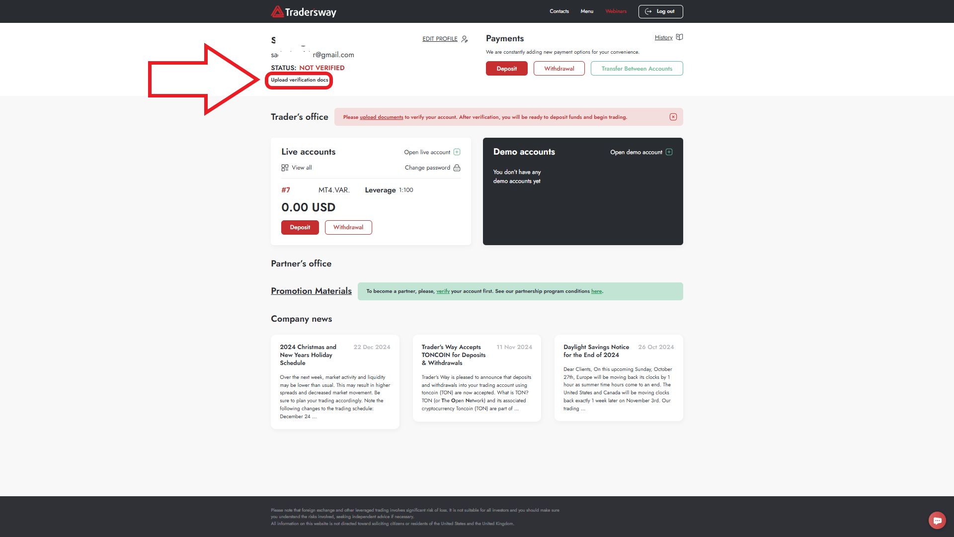This screenshot has width=954, height=537.
Task: Open the Contacts menu item
Action: (x=559, y=11)
